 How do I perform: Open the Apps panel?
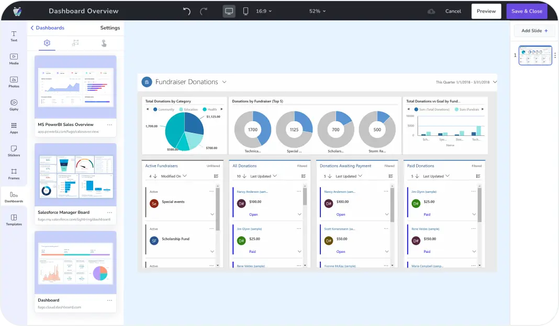pos(14,128)
